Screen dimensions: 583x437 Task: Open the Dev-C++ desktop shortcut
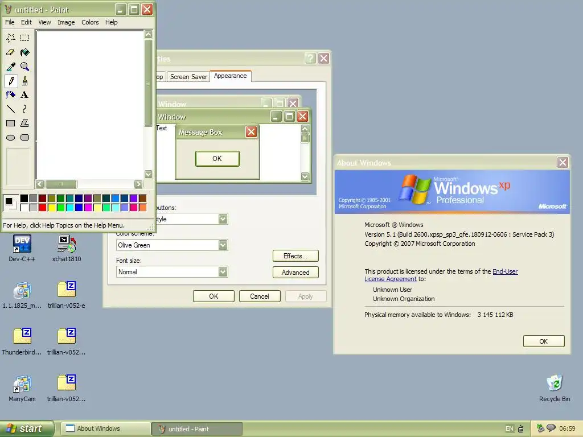pyautogui.click(x=22, y=248)
